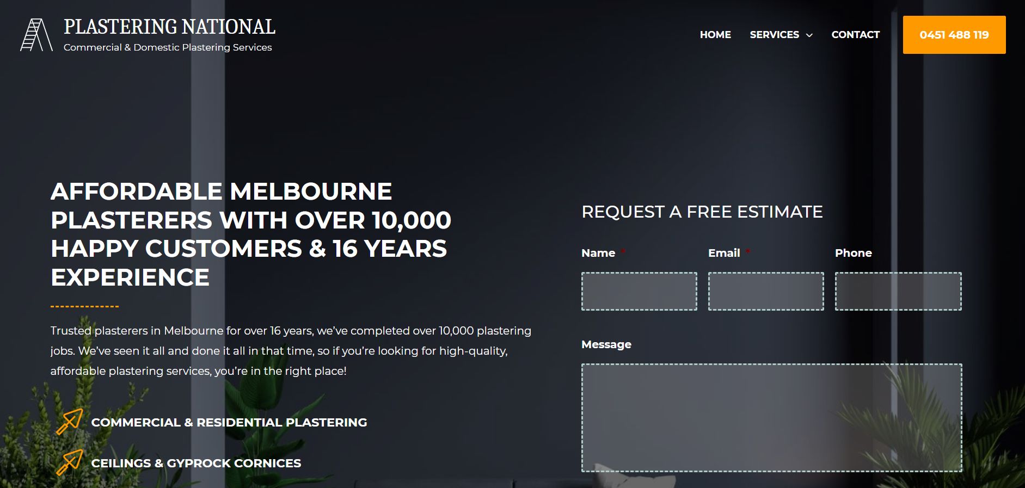Click the Ceilings & Gyprock Cornices text

(x=196, y=463)
